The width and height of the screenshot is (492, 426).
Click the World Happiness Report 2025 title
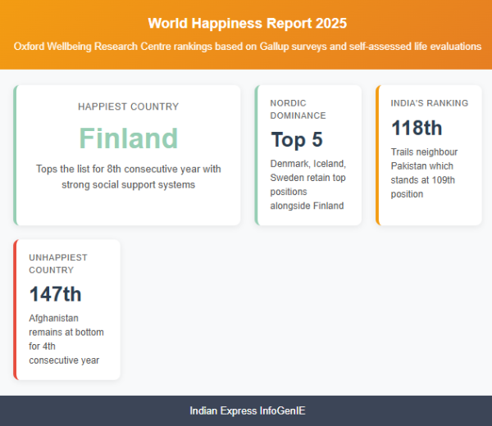click(x=247, y=23)
